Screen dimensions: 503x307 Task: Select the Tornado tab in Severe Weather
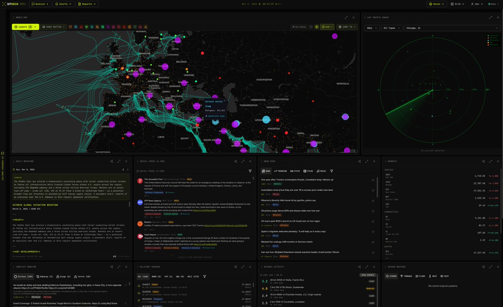pyautogui.click(x=406, y=276)
